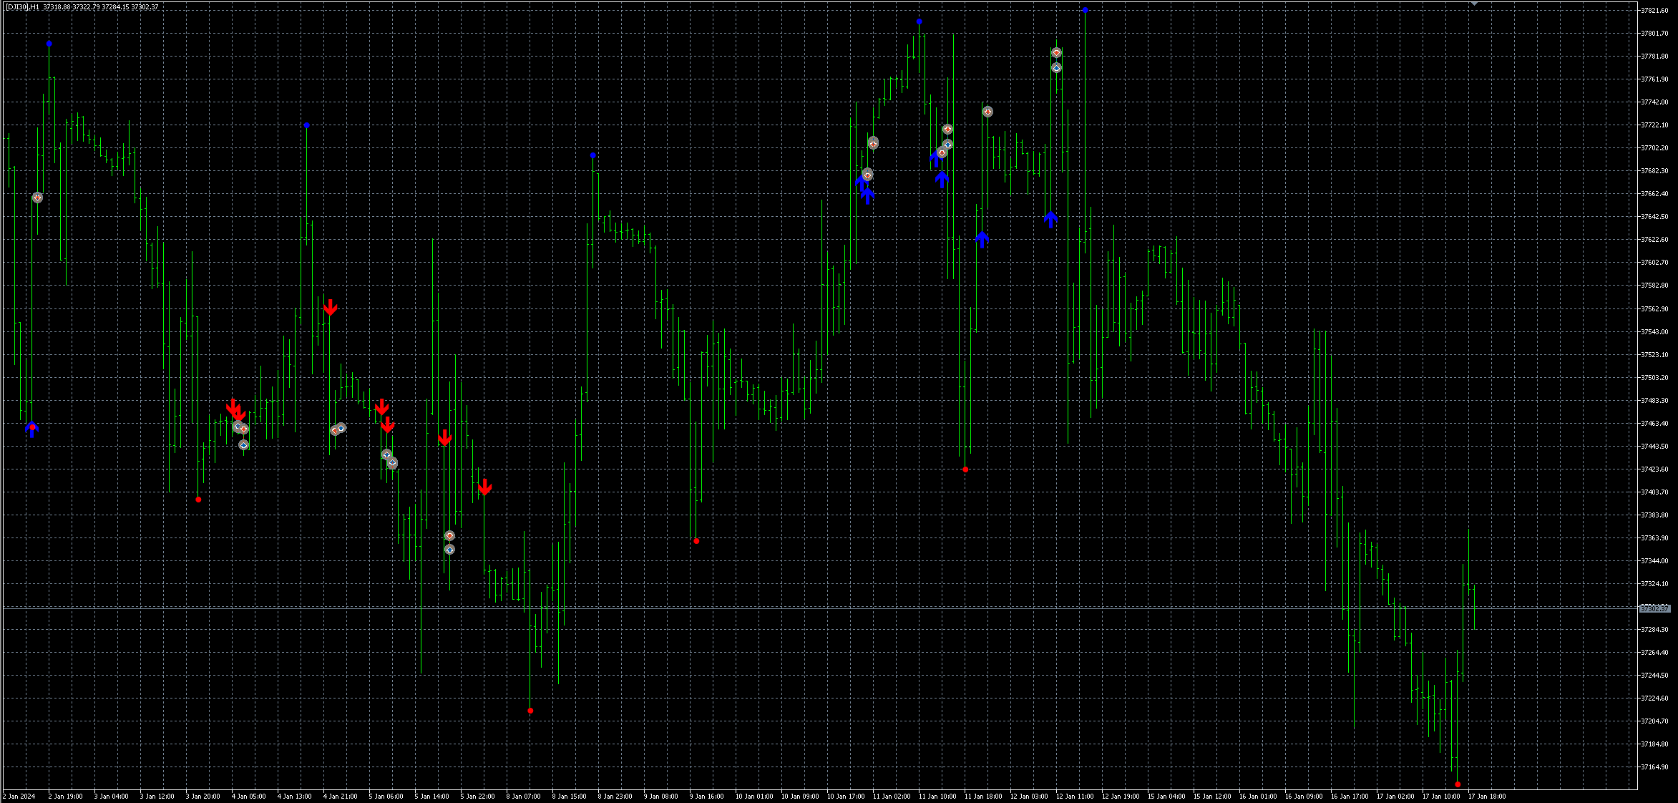Click the current price label 37302.37
This screenshot has width=1678, height=803.
point(1654,608)
